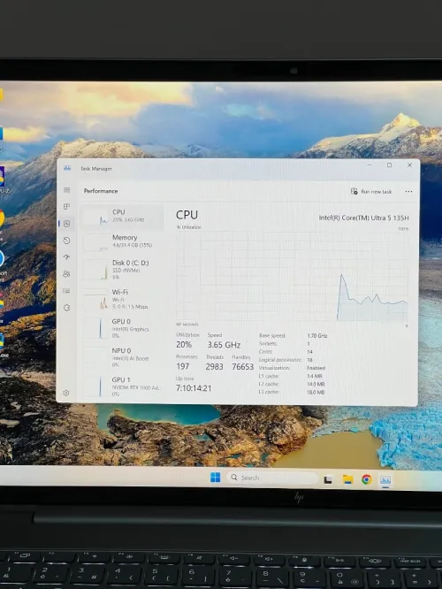Click the large CPU heading text

187,215
